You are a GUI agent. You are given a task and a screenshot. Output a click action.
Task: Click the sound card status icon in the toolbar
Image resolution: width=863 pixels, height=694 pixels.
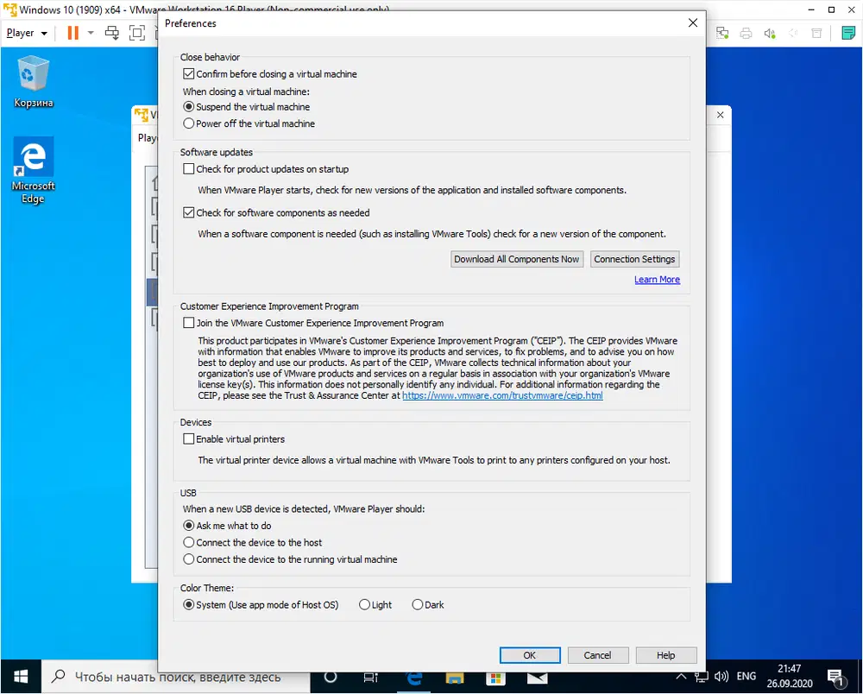pos(770,33)
